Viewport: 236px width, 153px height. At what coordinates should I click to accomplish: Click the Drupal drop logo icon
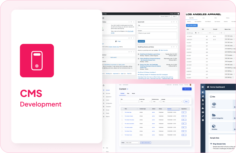pos(104,85)
